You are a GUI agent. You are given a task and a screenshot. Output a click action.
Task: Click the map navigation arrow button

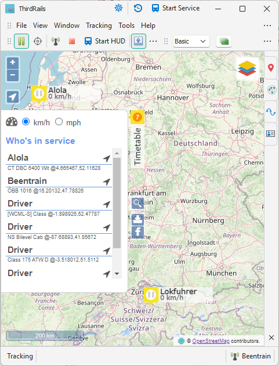click(13, 97)
